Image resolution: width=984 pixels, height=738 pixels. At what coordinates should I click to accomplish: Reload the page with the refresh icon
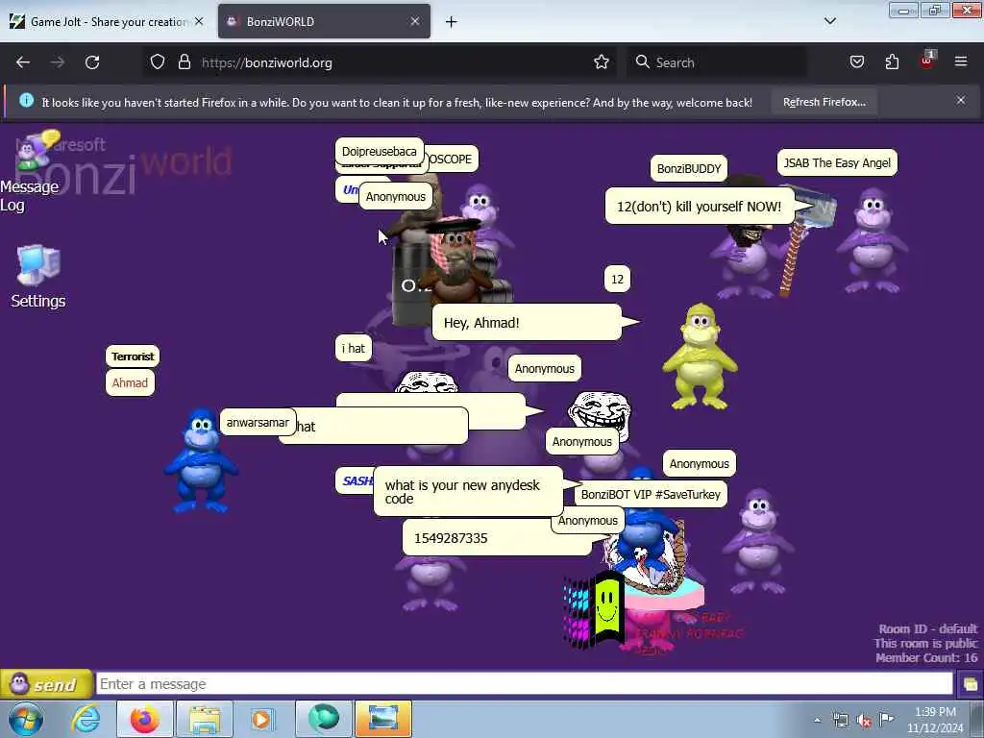coord(92,62)
